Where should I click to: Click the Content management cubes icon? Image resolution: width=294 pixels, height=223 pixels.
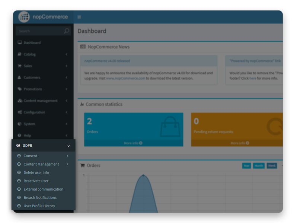20,101
